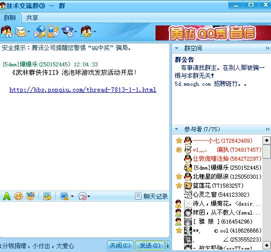271x252 pixels.
Task: Select member 诗人，爆菊花。
Action: point(226,204)
